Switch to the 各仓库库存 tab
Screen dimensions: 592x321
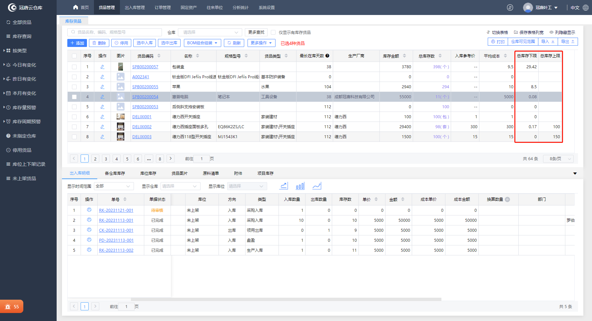(115, 173)
